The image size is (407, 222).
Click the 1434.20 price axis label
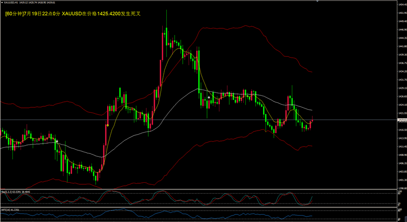(403, 71)
